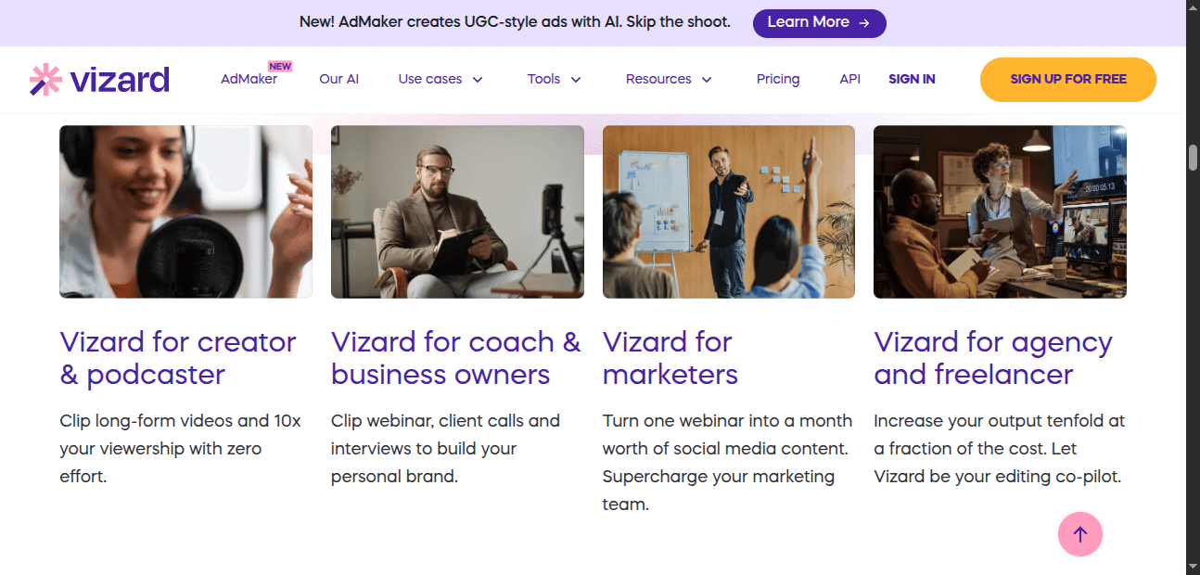
Task: Click the SIGN IN button
Action: 912,79
